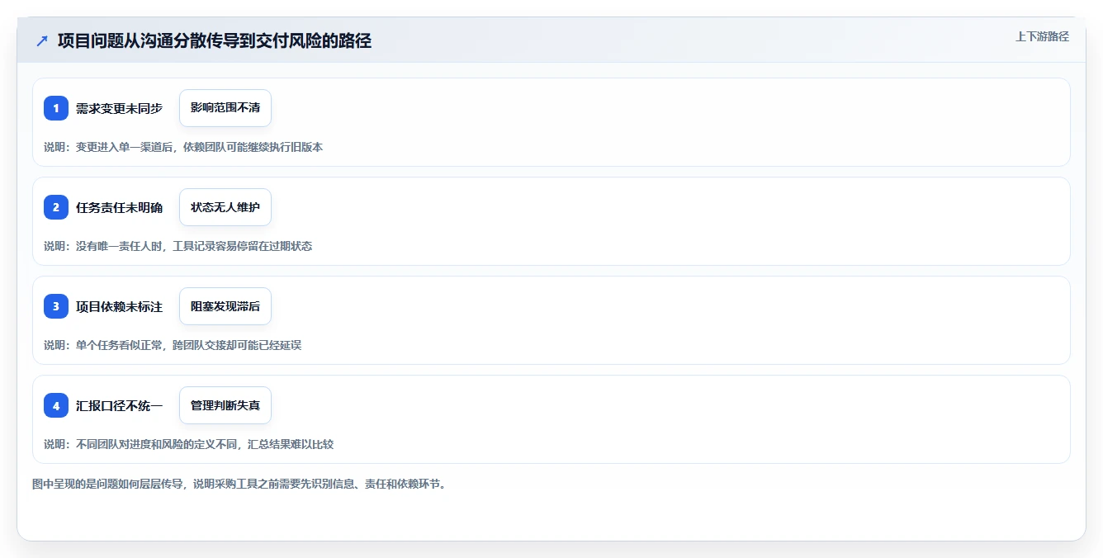The image size is (1103, 558).
Task: Click the heading 需求变更未同步
Action: click(119, 108)
